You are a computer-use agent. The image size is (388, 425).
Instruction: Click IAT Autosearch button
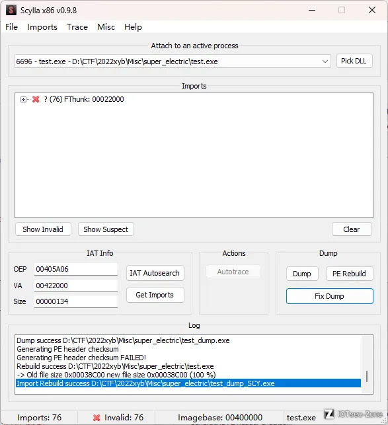point(155,273)
